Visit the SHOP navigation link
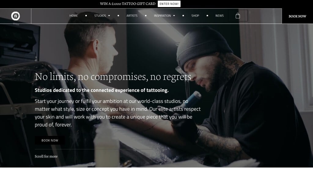313x169 pixels. click(195, 16)
